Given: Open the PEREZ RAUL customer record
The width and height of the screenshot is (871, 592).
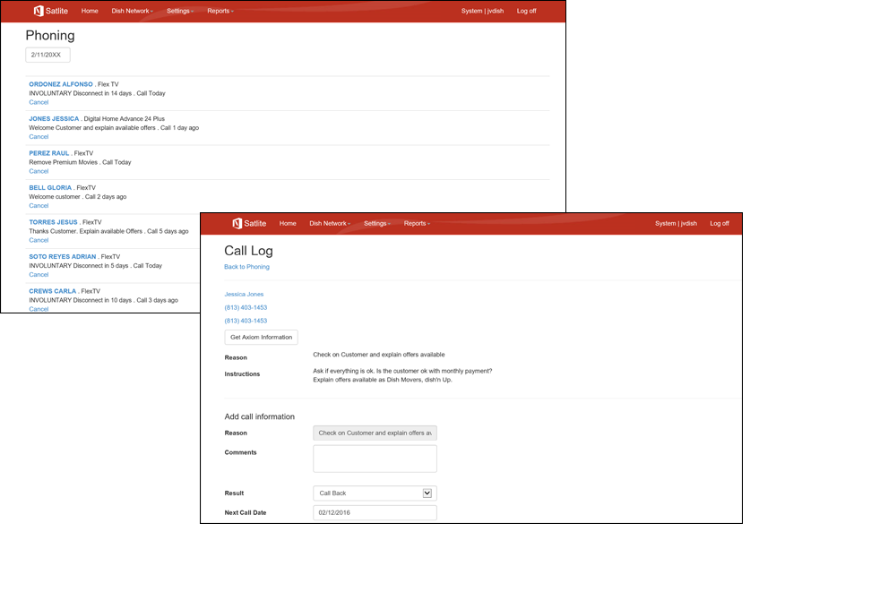Looking at the screenshot, I should (x=48, y=153).
